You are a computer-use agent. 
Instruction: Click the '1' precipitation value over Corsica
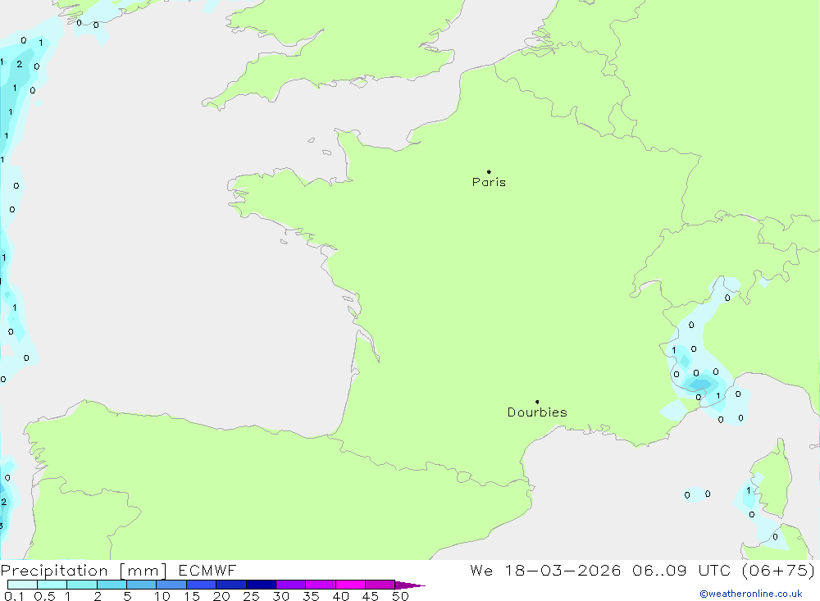749,490
